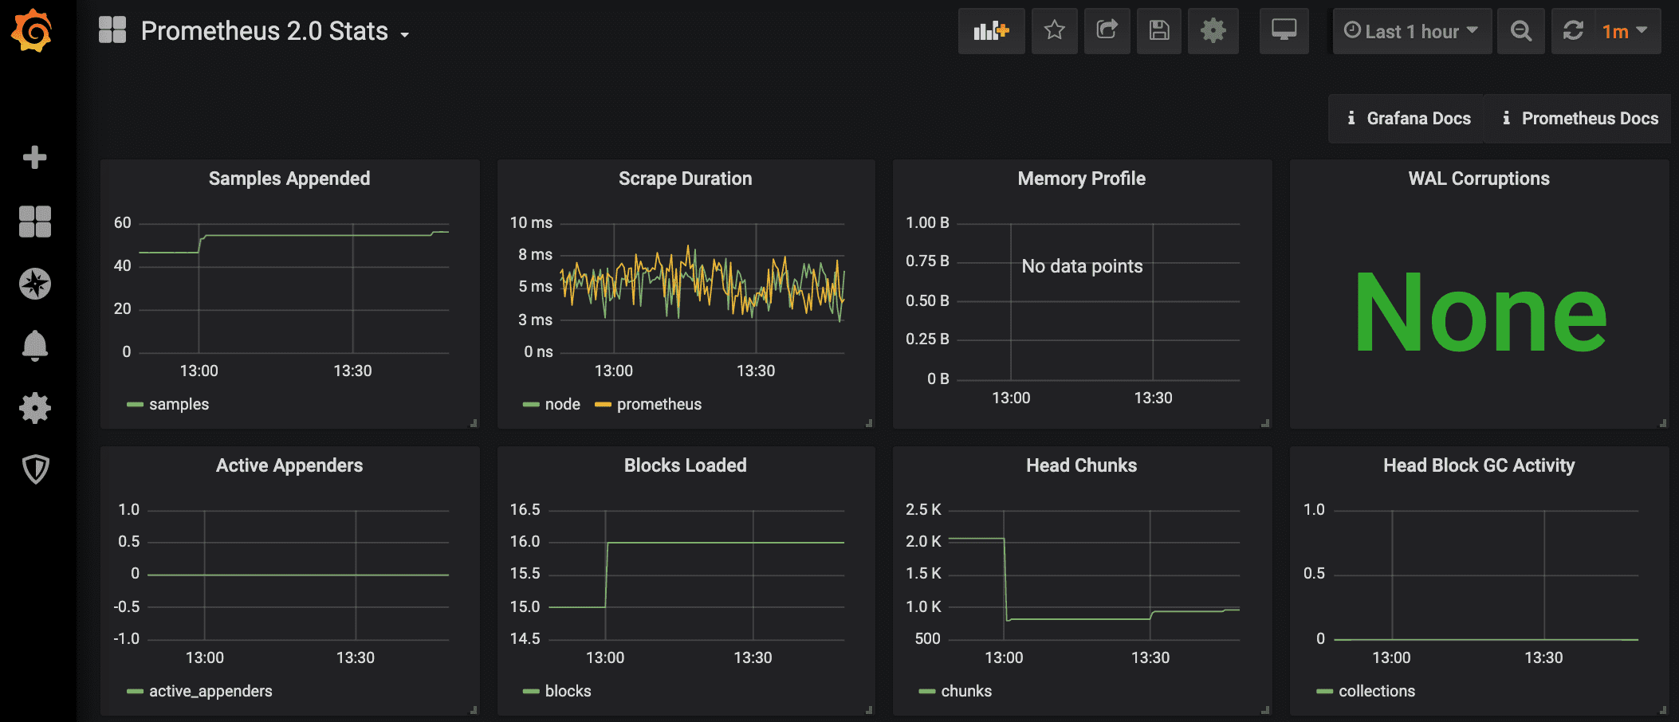Image resolution: width=1679 pixels, height=722 pixels.
Task: Click the Blocks Loaded panel title
Action: 685,465
